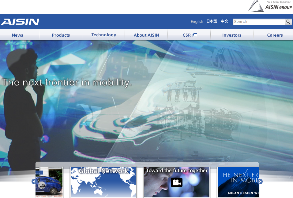This screenshot has width=293, height=198.
Task: Open the blue car thumbnail
Action: click(x=49, y=182)
